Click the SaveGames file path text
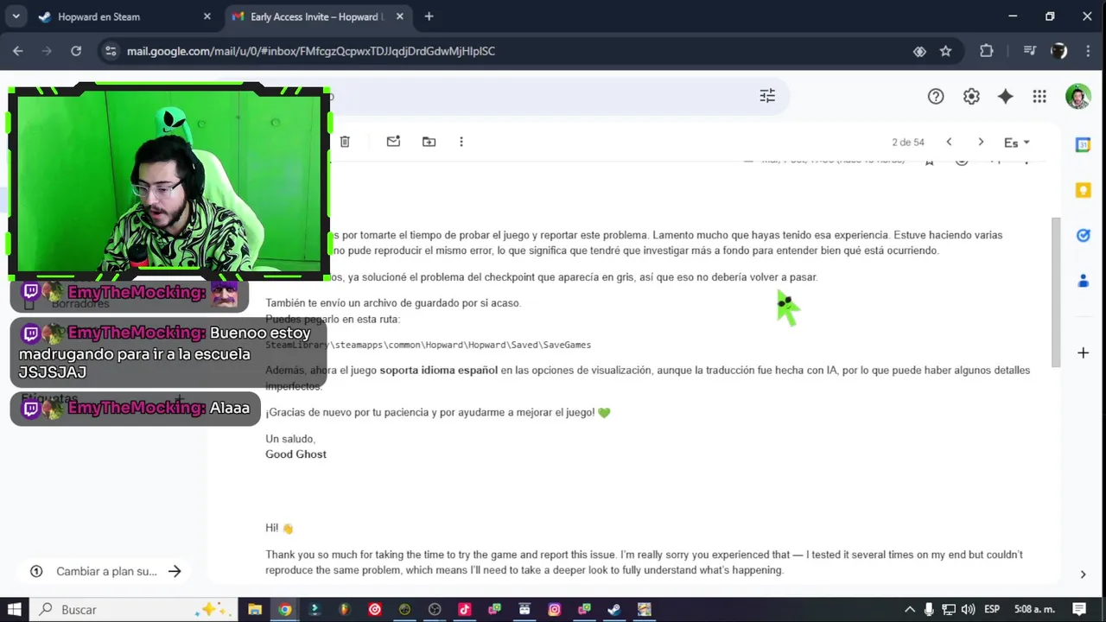 [429, 345]
